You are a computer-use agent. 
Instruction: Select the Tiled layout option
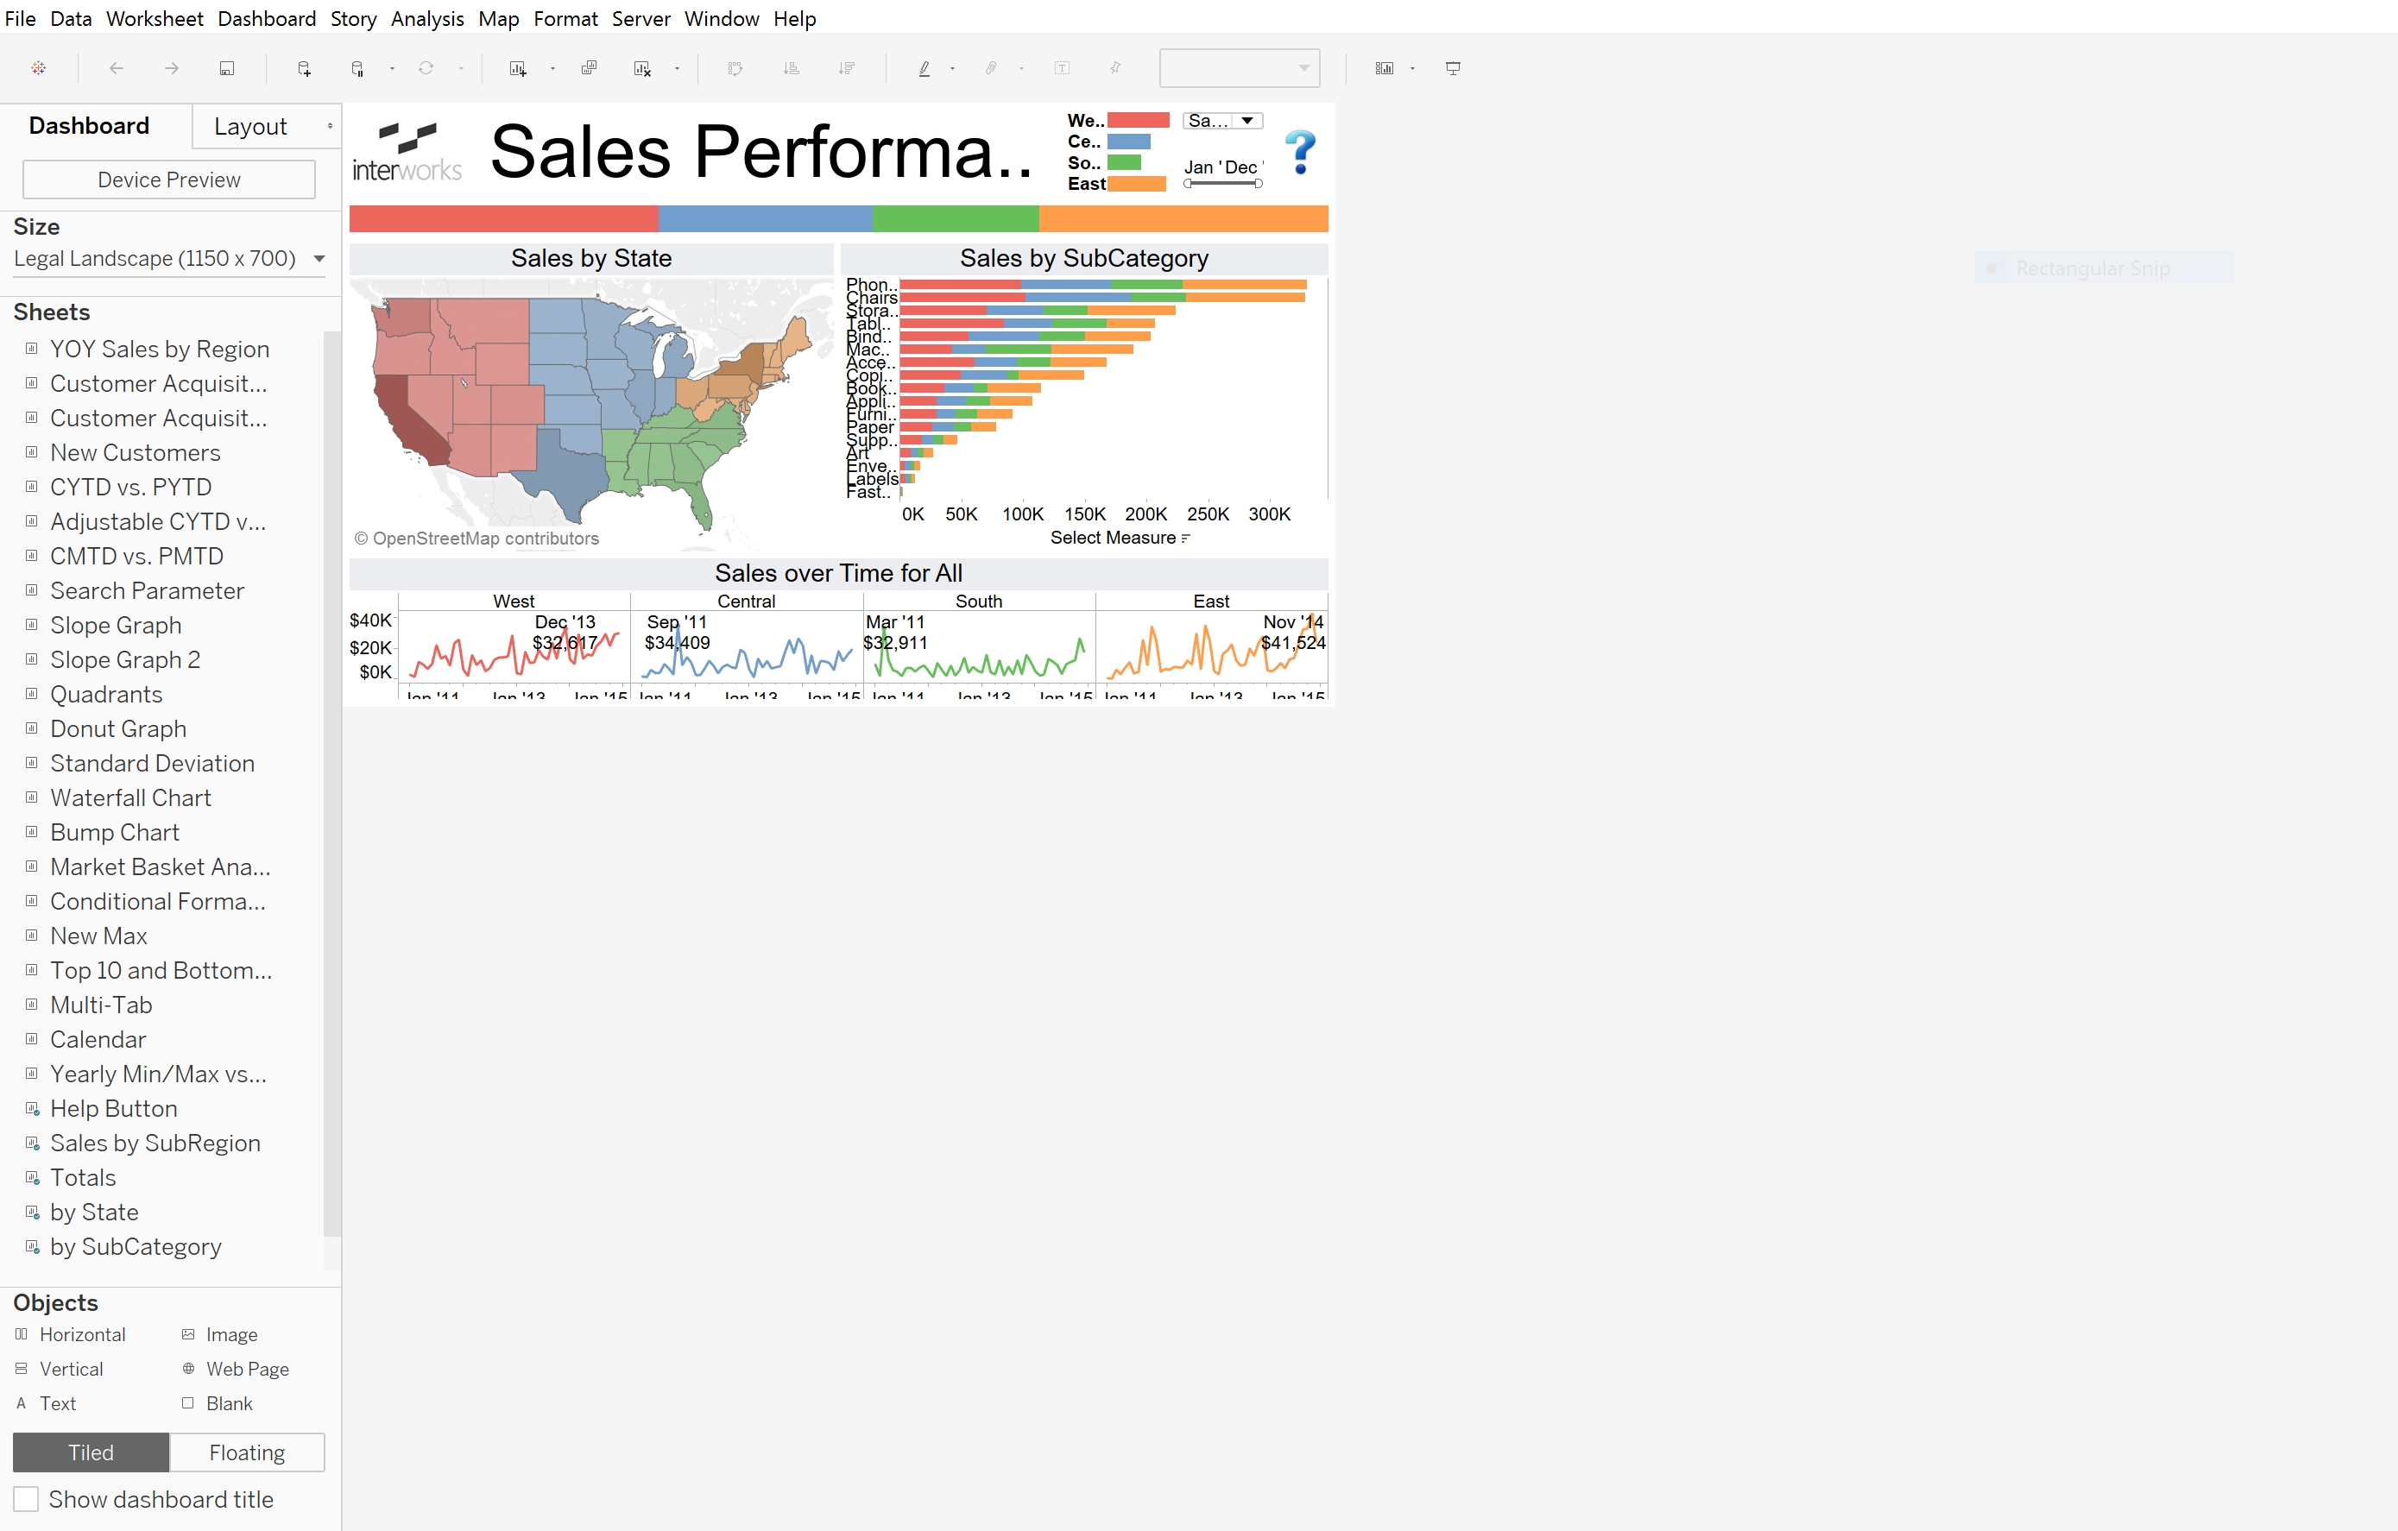pos(90,1452)
